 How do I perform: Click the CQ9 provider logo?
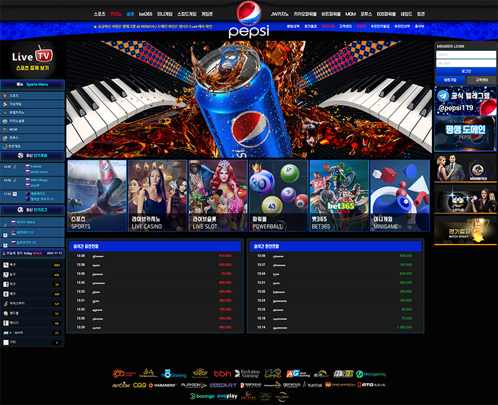(139, 385)
